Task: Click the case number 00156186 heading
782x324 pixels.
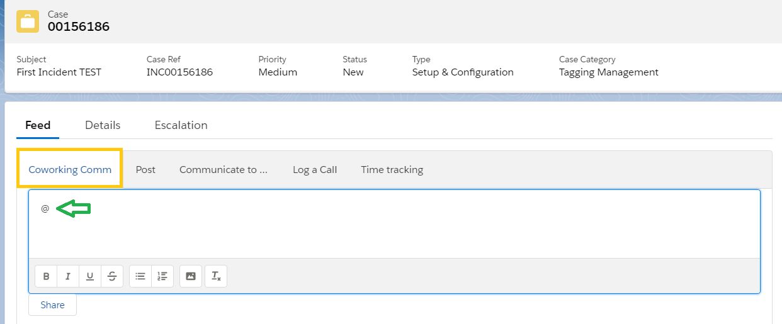Action: coord(79,26)
